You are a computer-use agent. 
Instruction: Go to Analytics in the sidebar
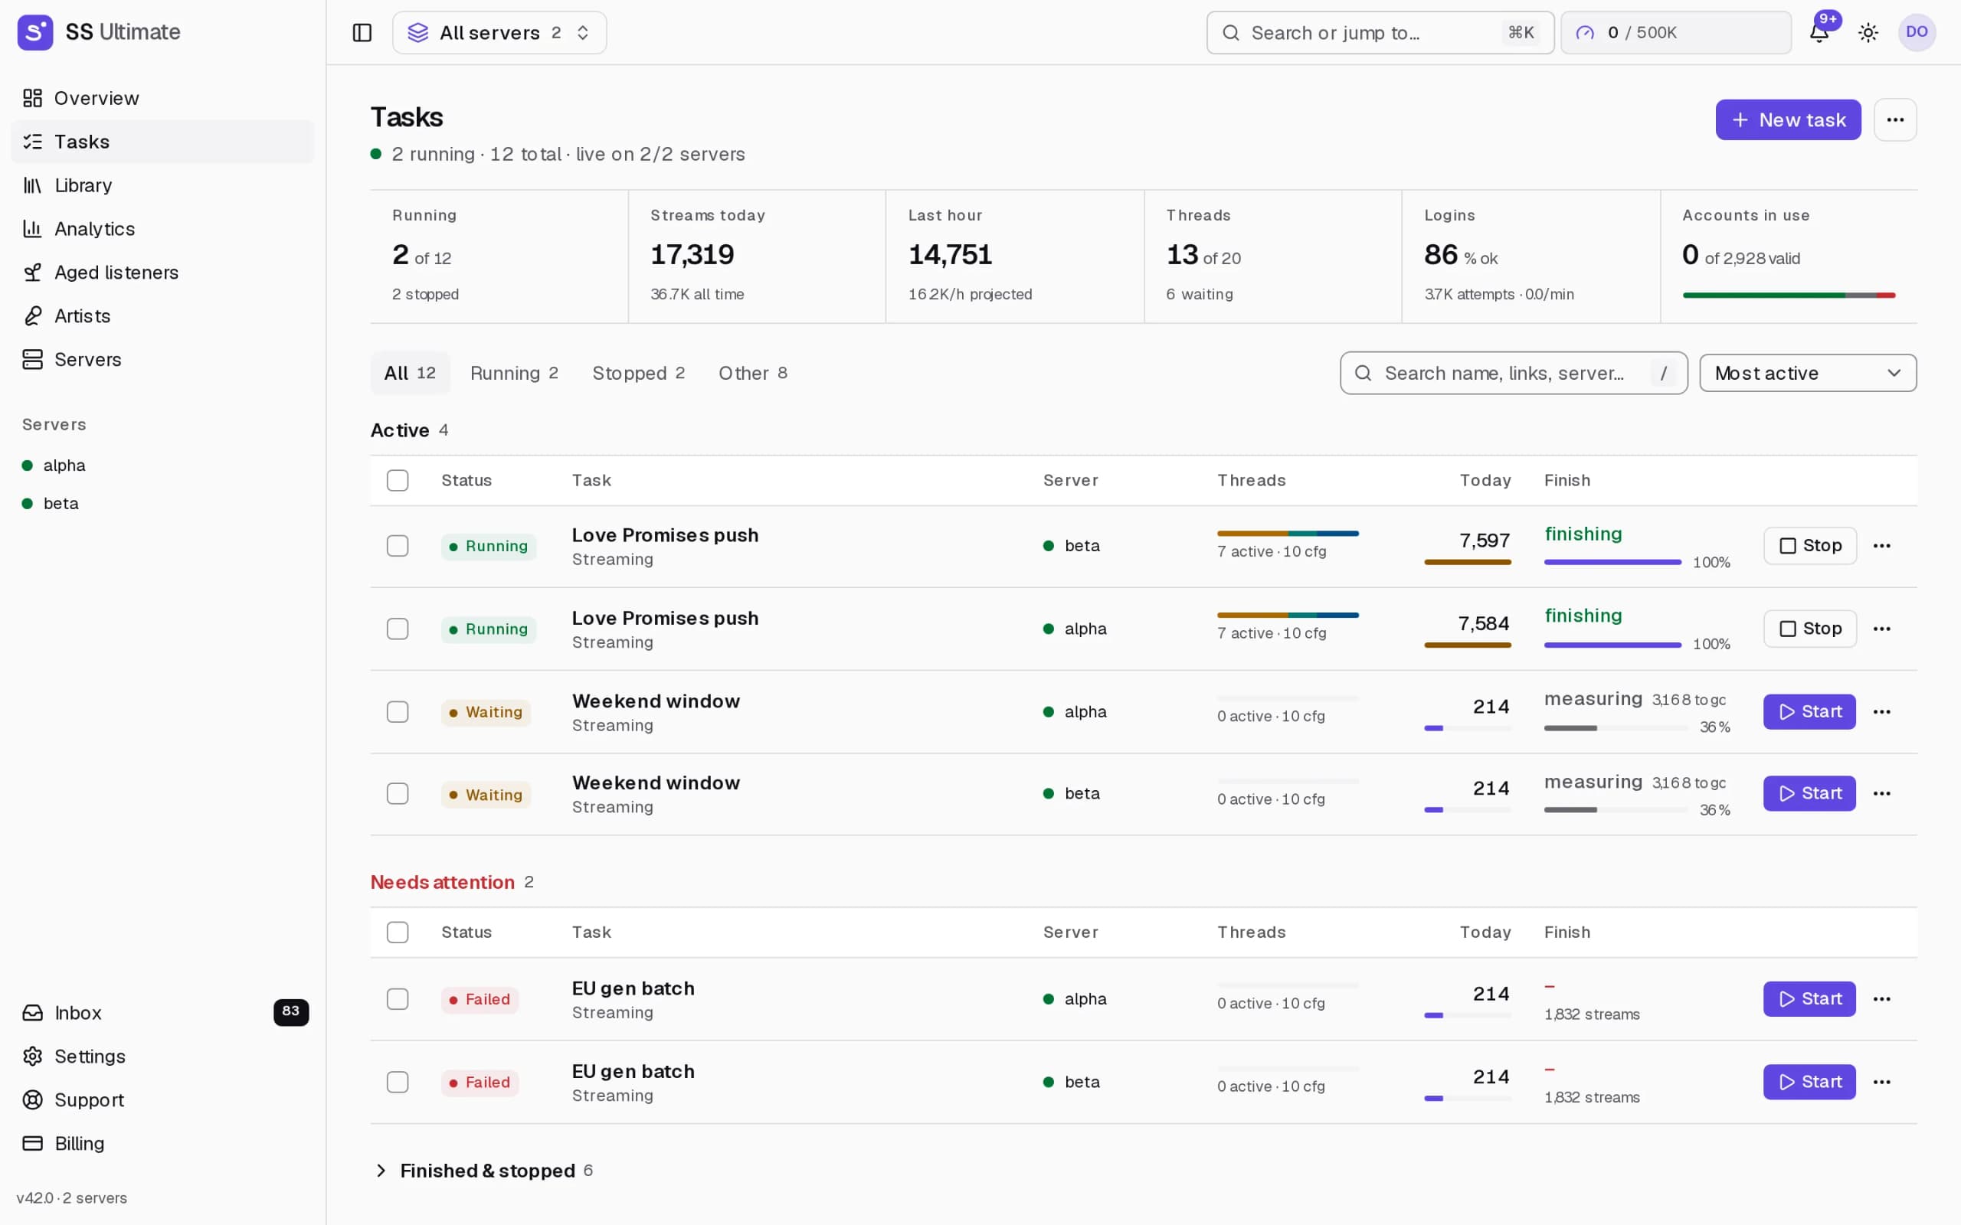coord(162,228)
